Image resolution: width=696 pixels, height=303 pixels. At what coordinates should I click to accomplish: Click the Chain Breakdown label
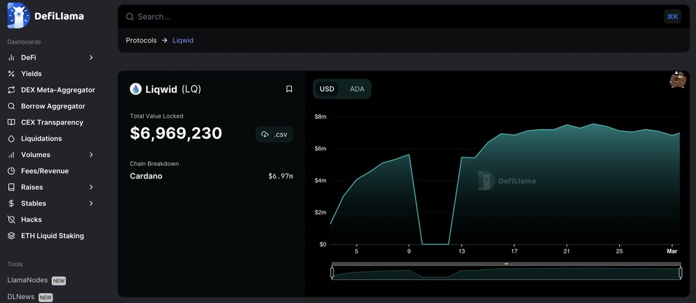tap(154, 163)
